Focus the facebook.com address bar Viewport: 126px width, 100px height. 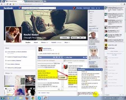[x=66, y=4]
